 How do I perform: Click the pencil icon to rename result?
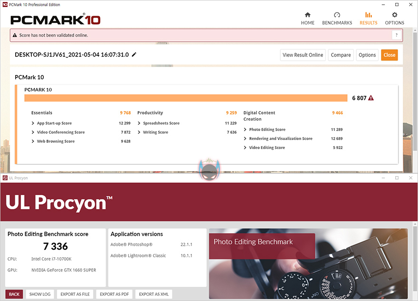pos(134,55)
